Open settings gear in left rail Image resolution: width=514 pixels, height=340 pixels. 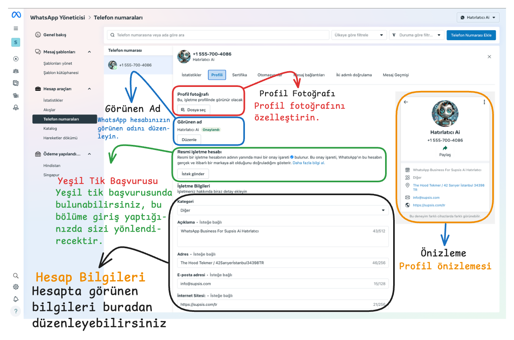click(x=16, y=287)
